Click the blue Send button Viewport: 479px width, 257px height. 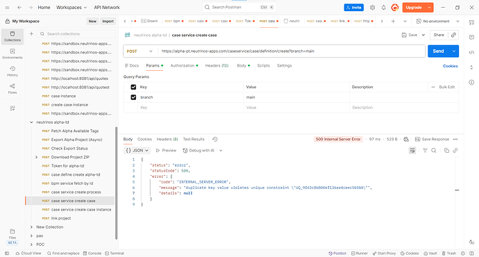click(x=438, y=51)
